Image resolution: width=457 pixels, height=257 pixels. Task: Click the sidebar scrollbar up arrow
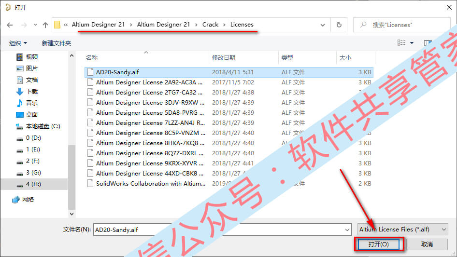(71, 55)
